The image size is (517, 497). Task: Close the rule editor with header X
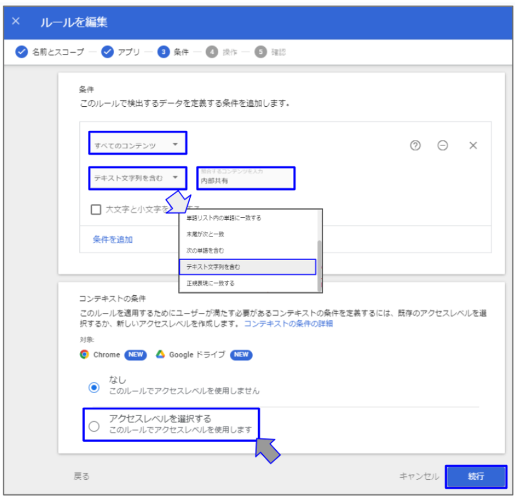pos(16,21)
